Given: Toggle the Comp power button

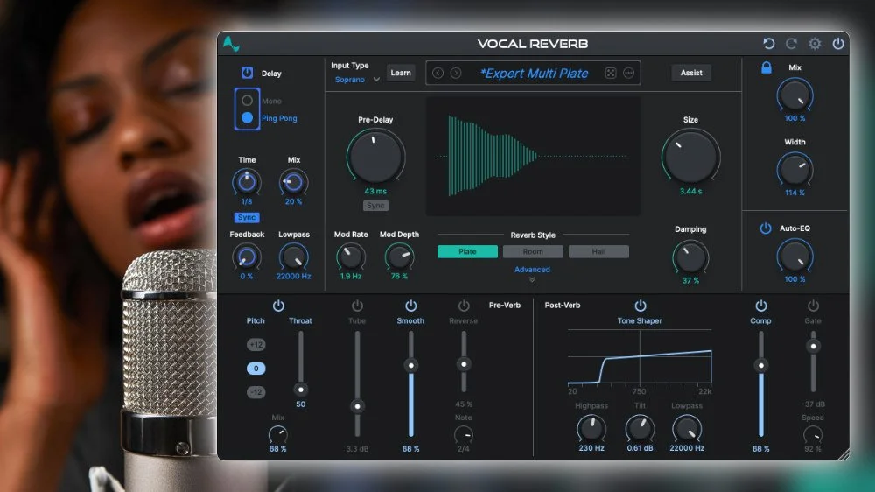Looking at the screenshot, I should (x=760, y=306).
